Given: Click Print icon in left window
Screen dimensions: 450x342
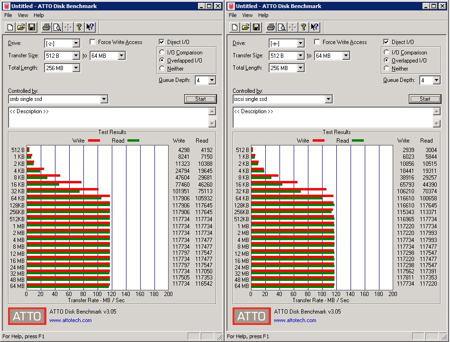Looking at the screenshot, I should pyautogui.click(x=46, y=27).
